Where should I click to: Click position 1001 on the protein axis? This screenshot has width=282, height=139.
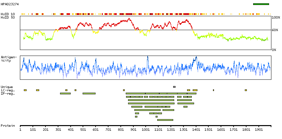tap(146, 130)
